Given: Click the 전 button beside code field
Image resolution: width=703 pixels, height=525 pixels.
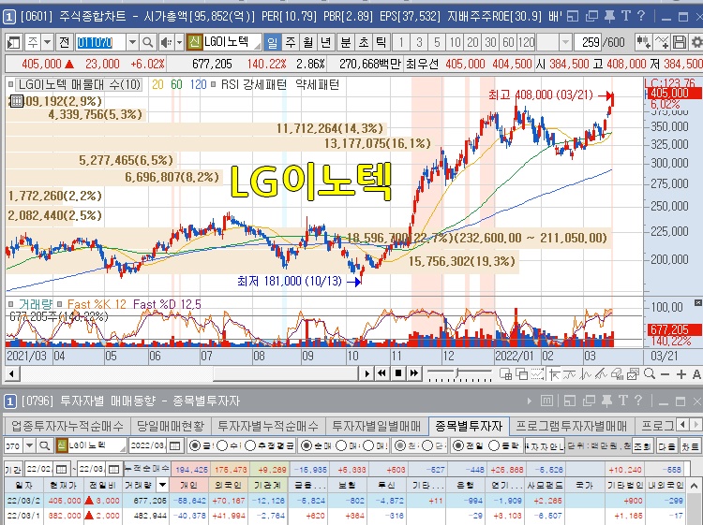Looking at the screenshot, I should coord(64,43).
